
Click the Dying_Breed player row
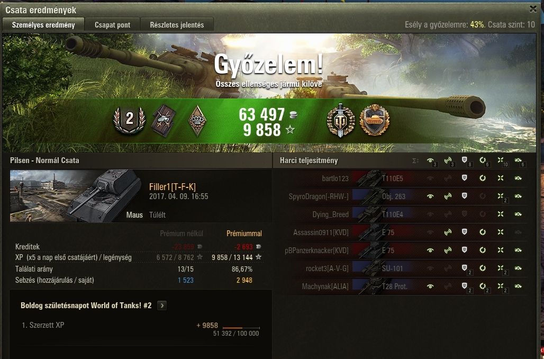pos(404,214)
